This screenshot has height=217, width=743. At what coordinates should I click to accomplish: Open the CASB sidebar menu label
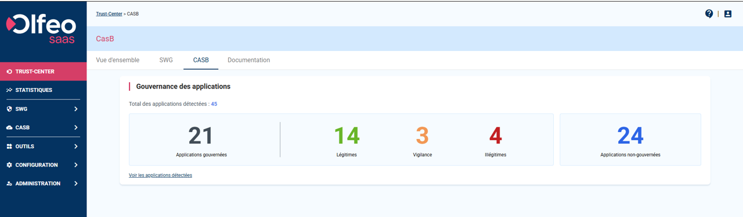point(23,127)
